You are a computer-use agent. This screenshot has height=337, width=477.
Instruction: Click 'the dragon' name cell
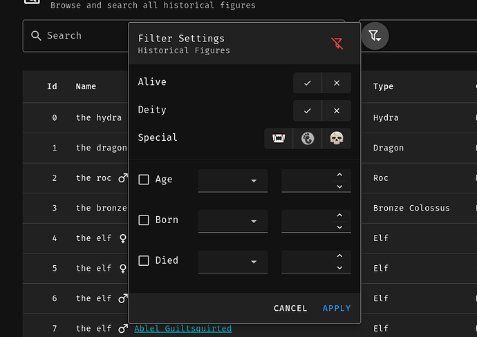[102, 148]
